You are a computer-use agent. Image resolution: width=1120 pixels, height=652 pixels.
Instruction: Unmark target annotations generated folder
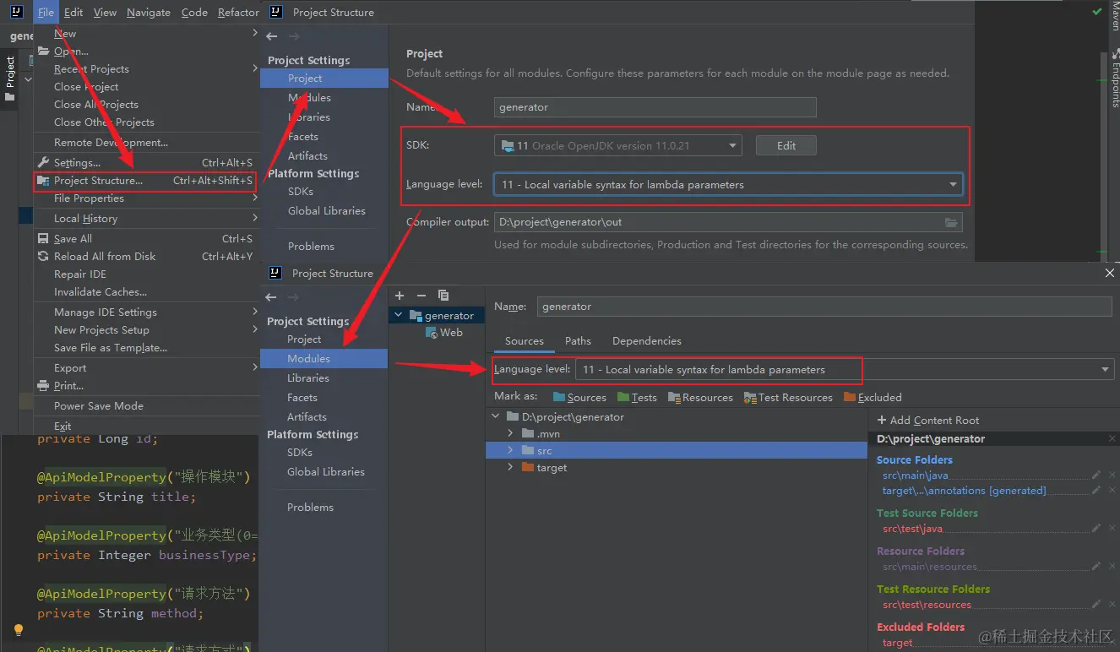tap(1112, 490)
